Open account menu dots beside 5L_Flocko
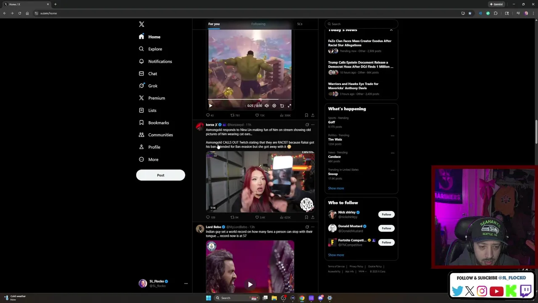The height and width of the screenshot is (303, 538). 186,283
